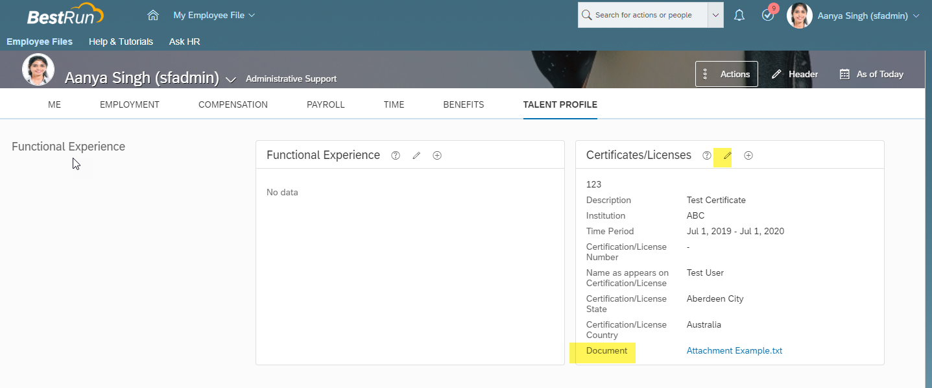Image resolution: width=932 pixels, height=388 pixels.
Task: Click Aanya Singh's profile photo in header
Action: [38, 69]
